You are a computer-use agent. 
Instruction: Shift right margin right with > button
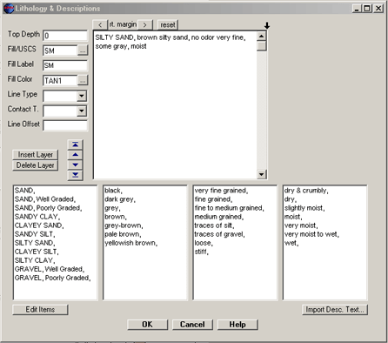coord(144,25)
